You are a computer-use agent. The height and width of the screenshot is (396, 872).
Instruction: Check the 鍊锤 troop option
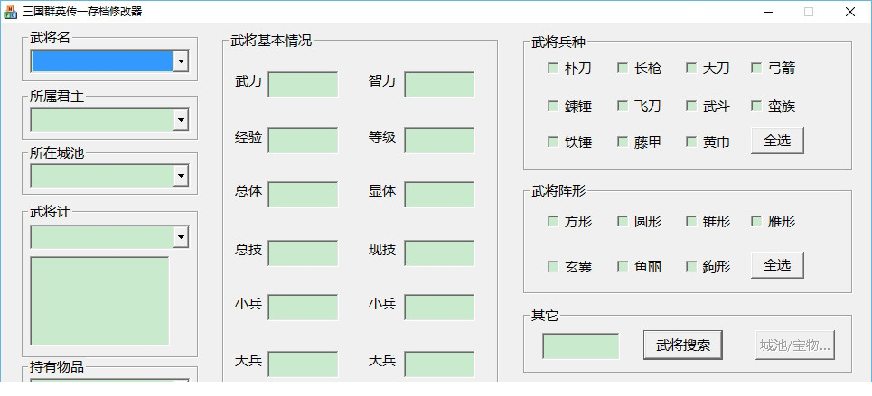(553, 106)
